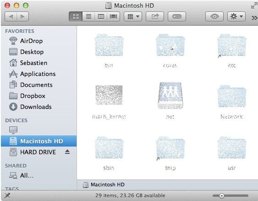Switch to icon view
This screenshot has width=258, height=201.
76,16
